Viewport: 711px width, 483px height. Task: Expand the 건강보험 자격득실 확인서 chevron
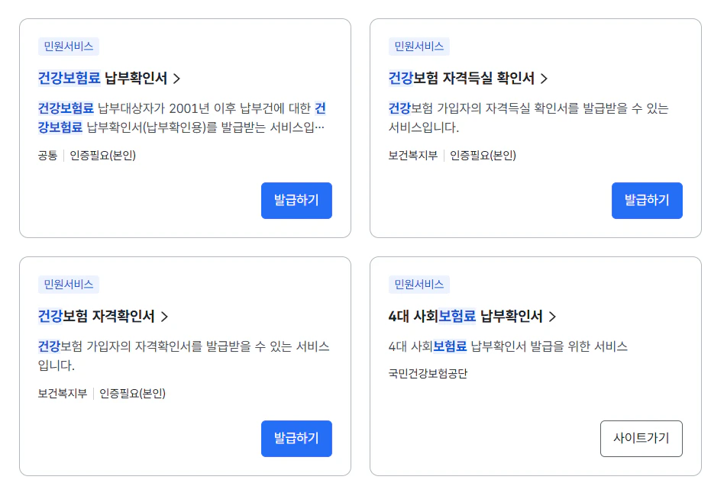(x=545, y=78)
